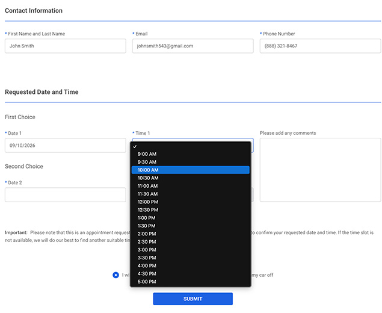Select 11:30 AM time slot

191,194
